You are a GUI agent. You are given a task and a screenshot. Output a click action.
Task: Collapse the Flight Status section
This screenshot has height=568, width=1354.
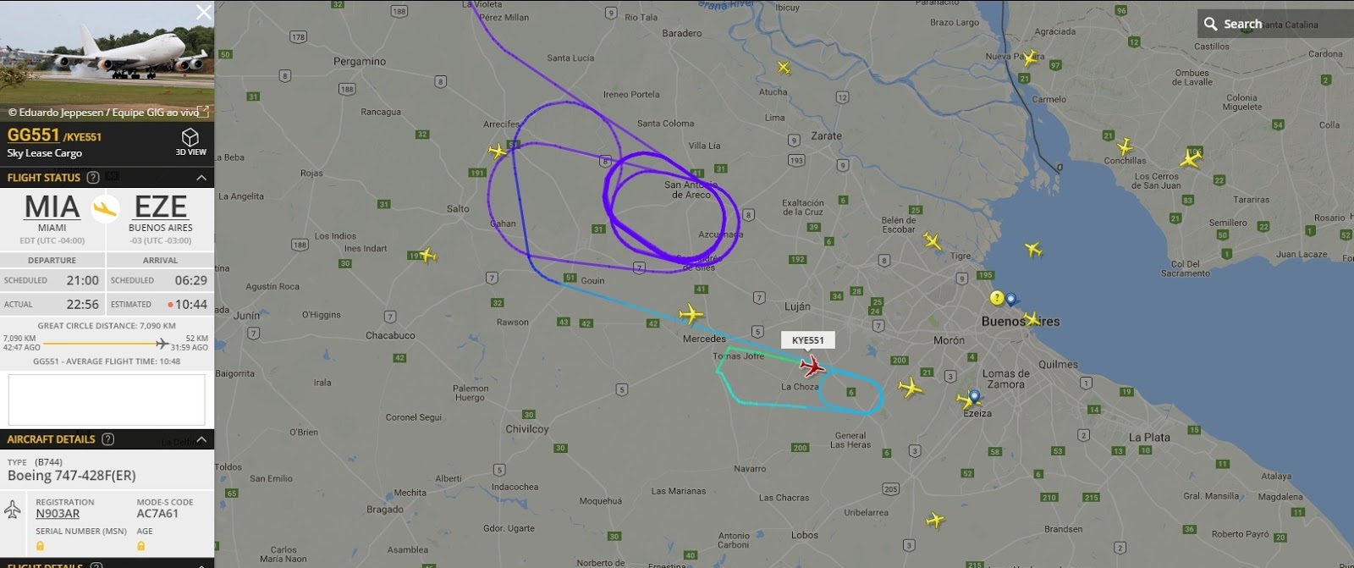tap(201, 178)
